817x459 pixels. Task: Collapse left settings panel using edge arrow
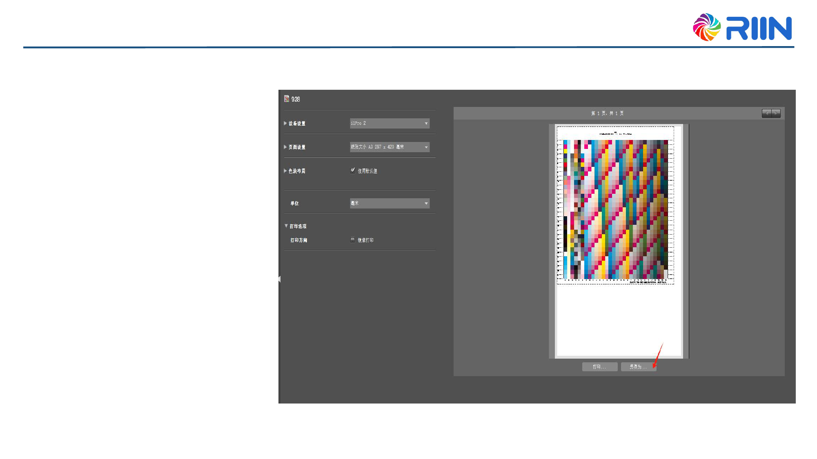pyautogui.click(x=279, y=279)
